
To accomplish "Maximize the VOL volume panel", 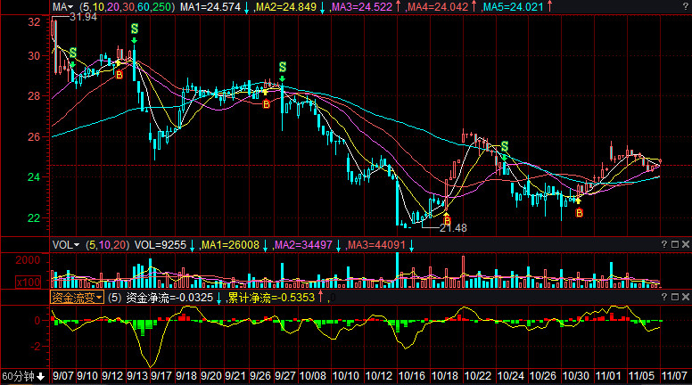I will (674, 243).
